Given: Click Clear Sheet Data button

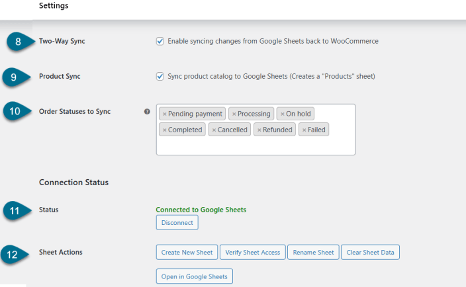Looking at the screenshot, I should [371, 252].
